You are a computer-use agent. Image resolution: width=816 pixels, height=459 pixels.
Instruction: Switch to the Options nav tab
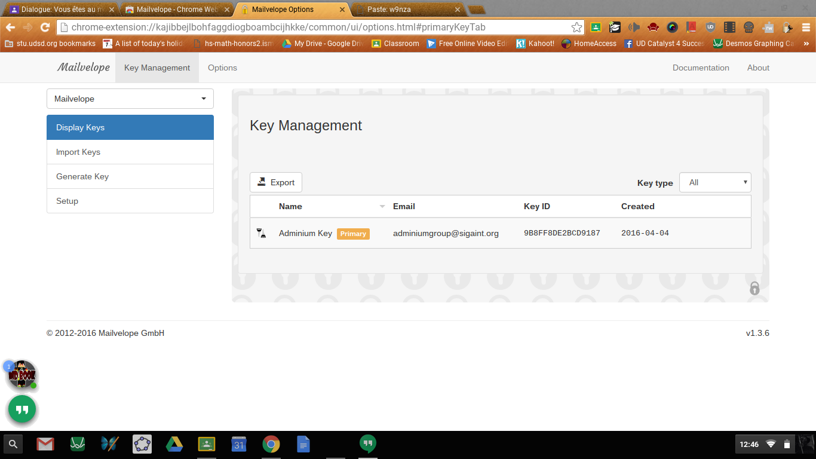pyautogui.click(x=222, y=68)
